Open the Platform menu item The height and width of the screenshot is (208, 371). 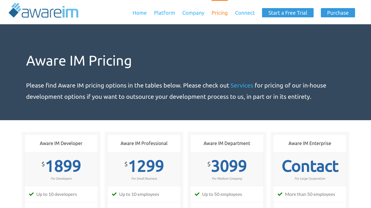164,13
